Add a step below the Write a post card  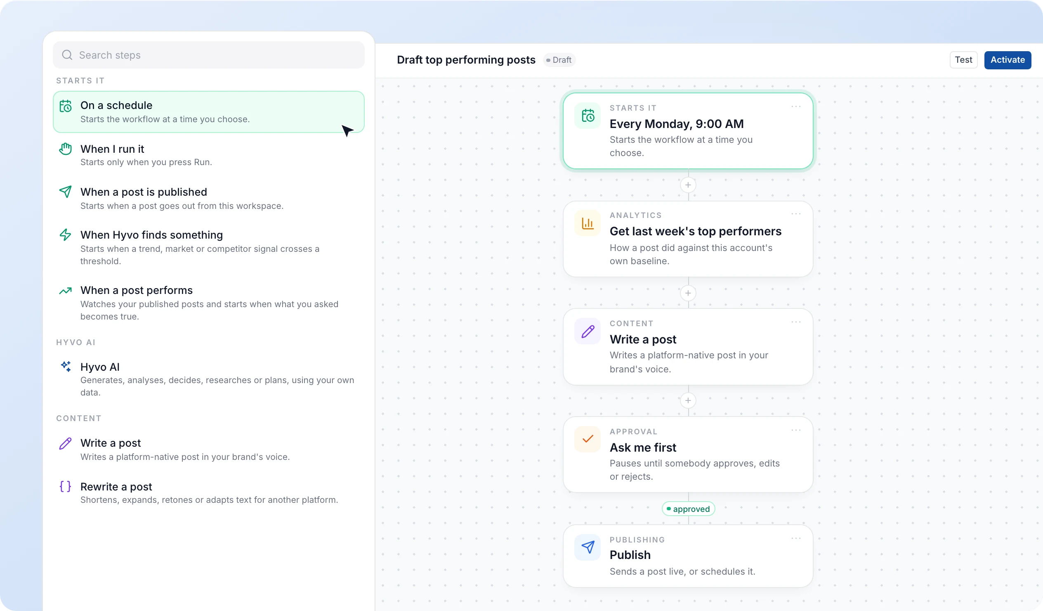(688, 400)
